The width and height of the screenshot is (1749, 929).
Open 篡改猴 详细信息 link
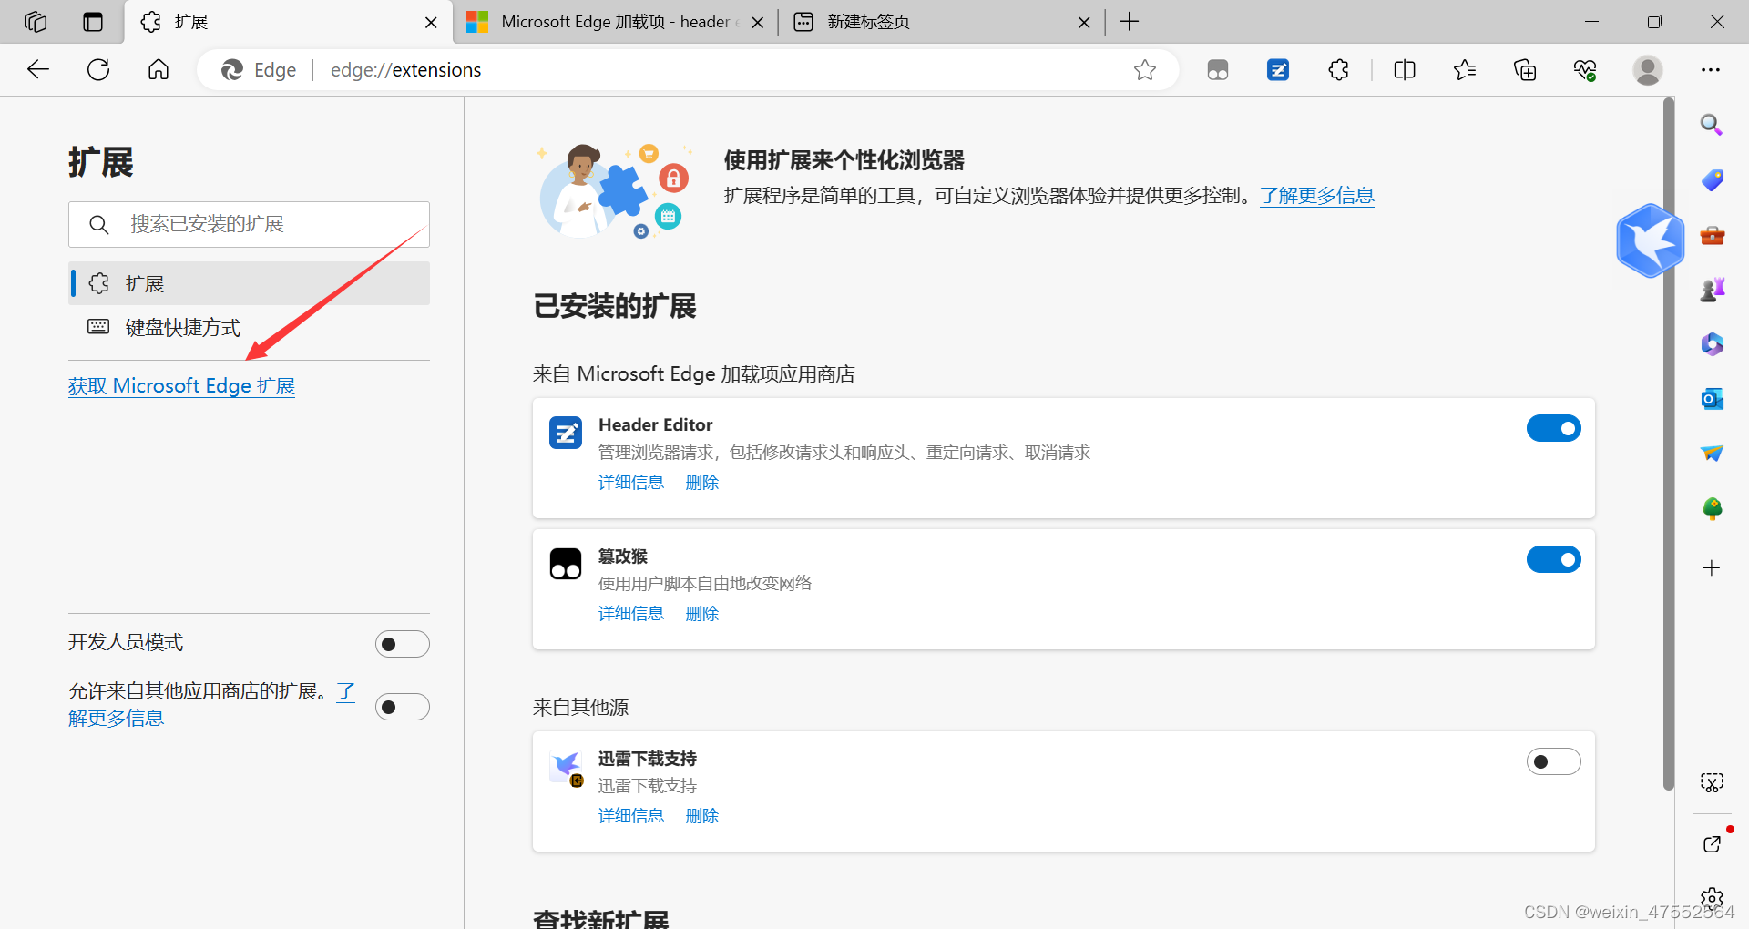[630, 614]
